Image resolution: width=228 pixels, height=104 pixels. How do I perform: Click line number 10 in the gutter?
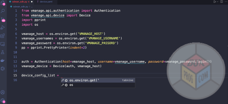coord(16,52)
